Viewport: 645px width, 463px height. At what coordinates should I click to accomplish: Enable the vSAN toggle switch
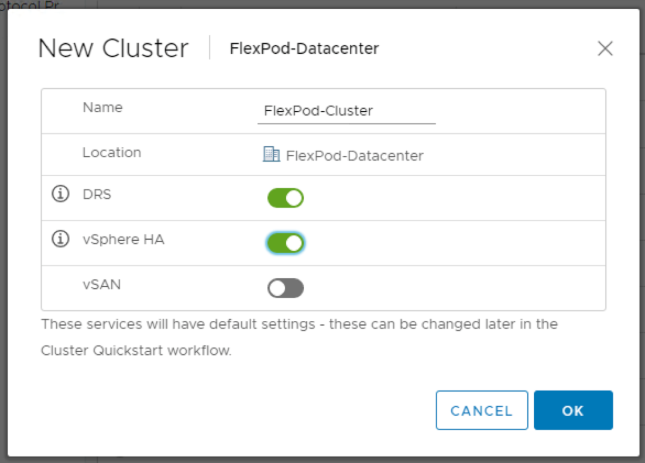coord(286,288)
